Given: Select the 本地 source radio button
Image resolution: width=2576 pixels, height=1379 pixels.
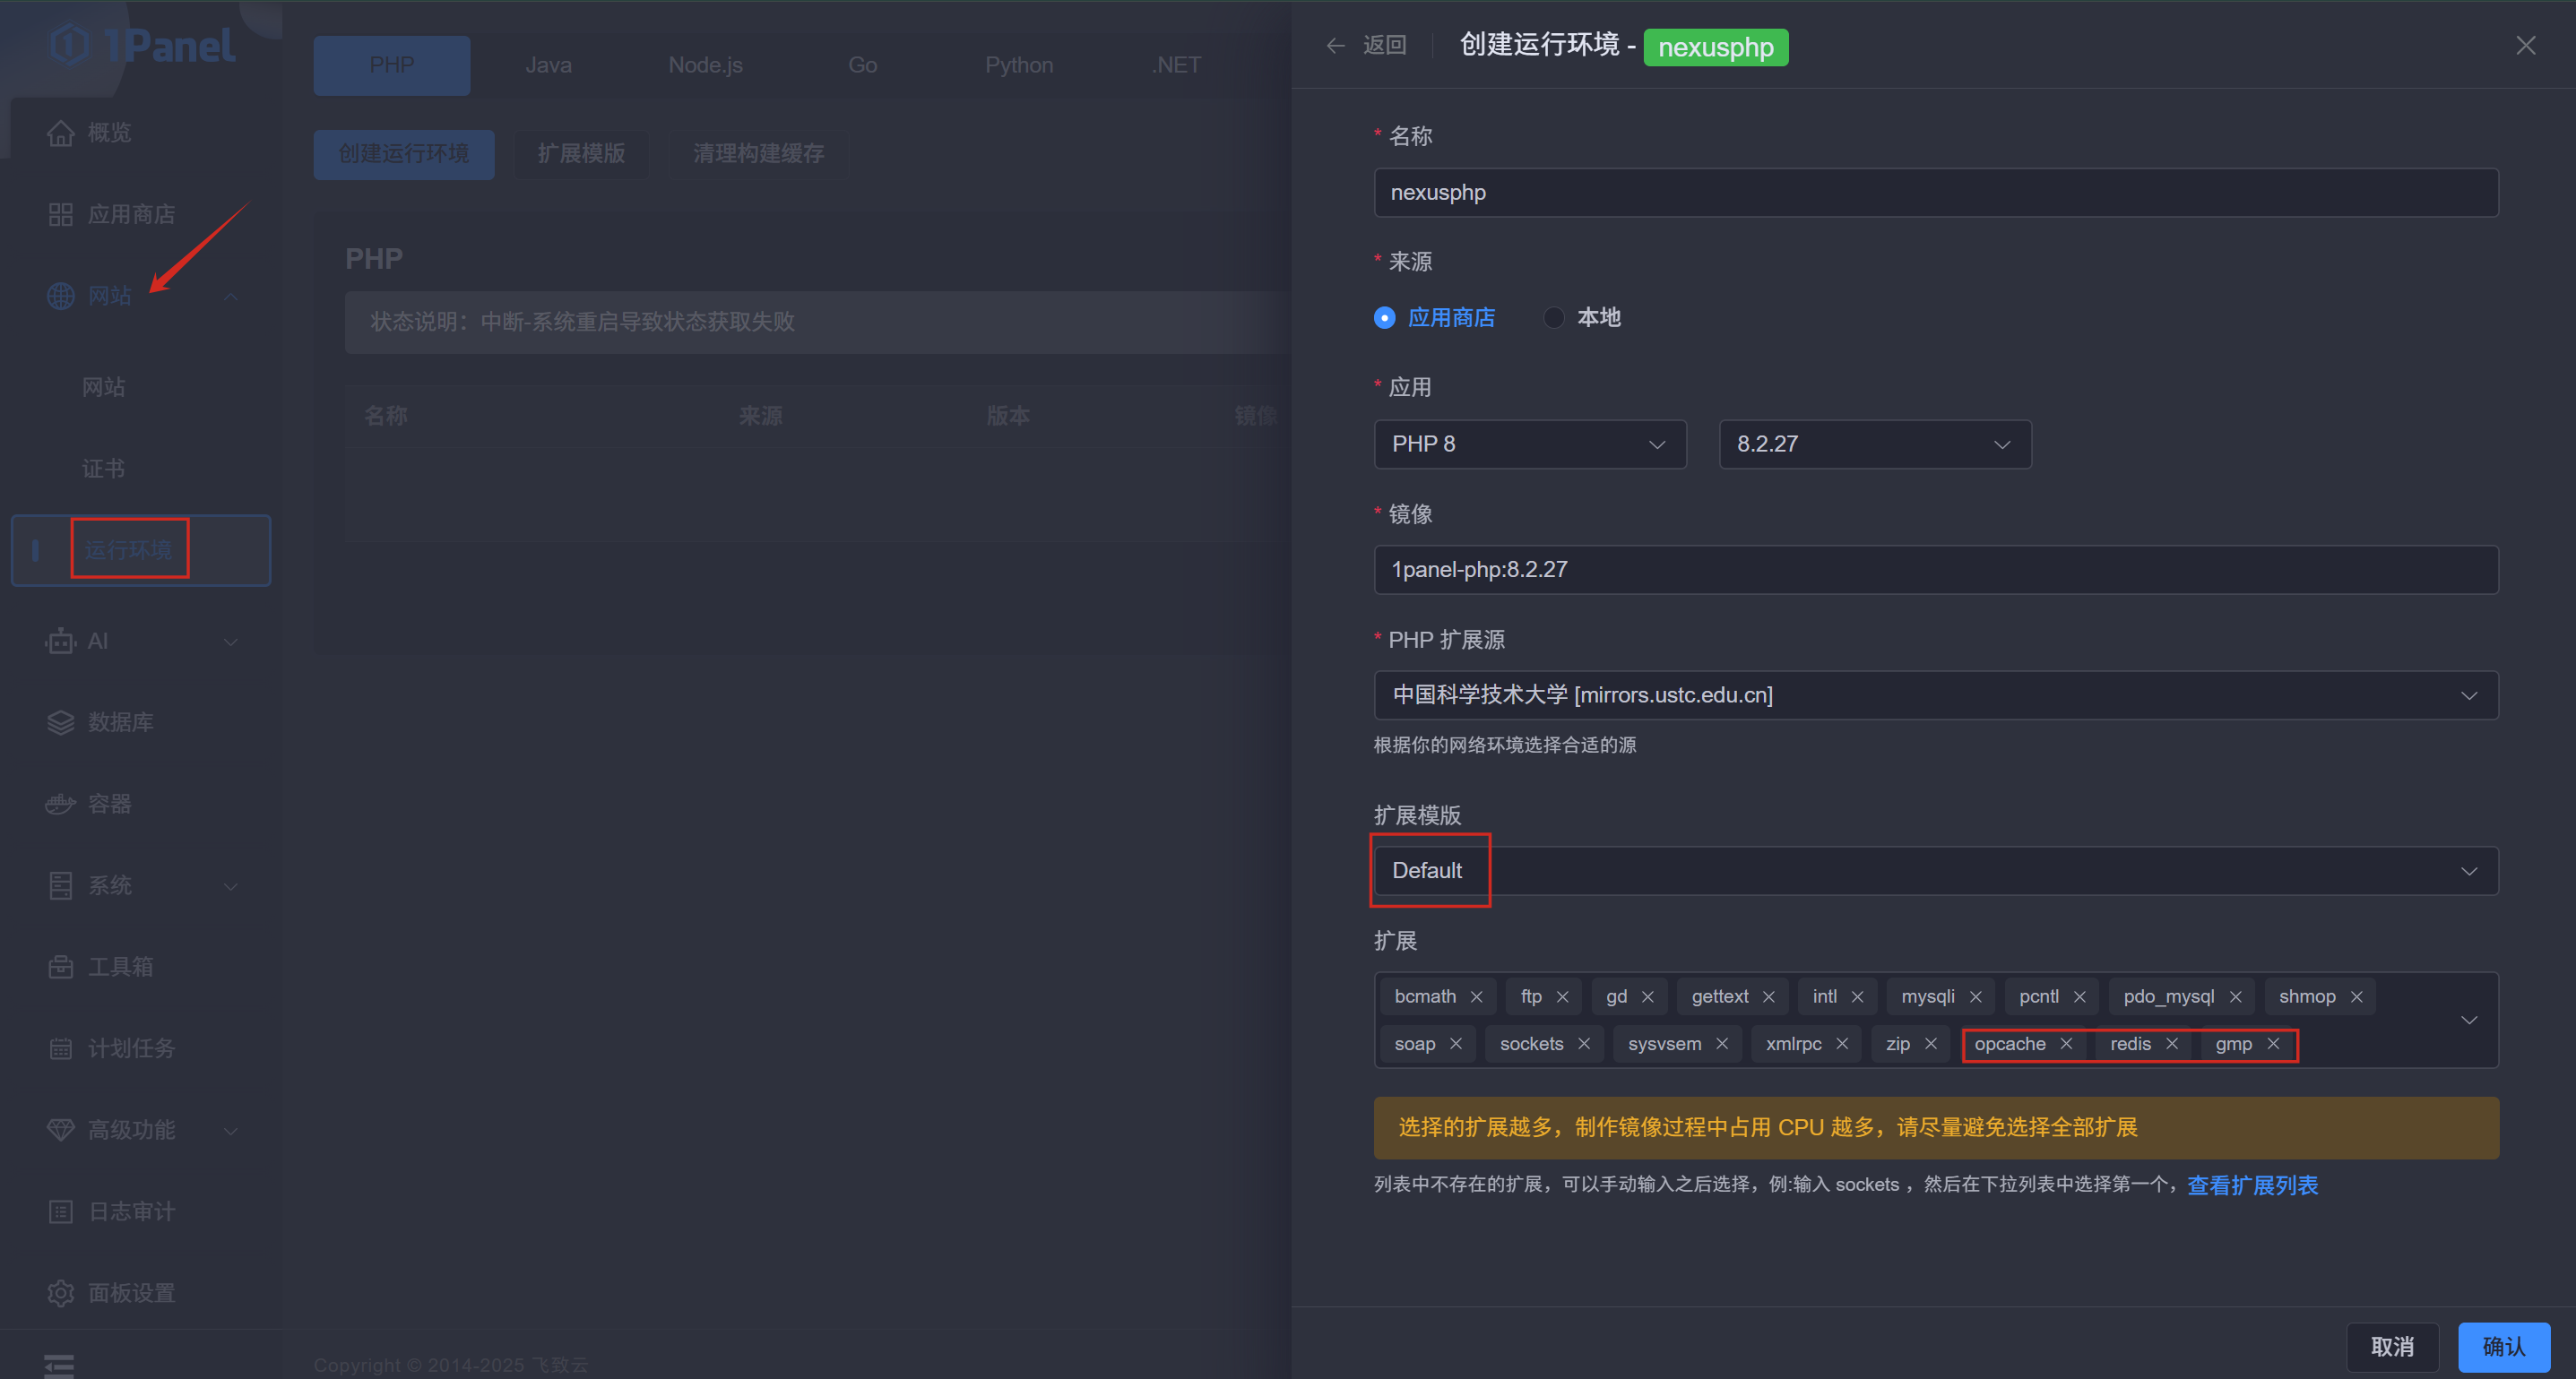Looking at the screenshot, I should coord(1553,317).
